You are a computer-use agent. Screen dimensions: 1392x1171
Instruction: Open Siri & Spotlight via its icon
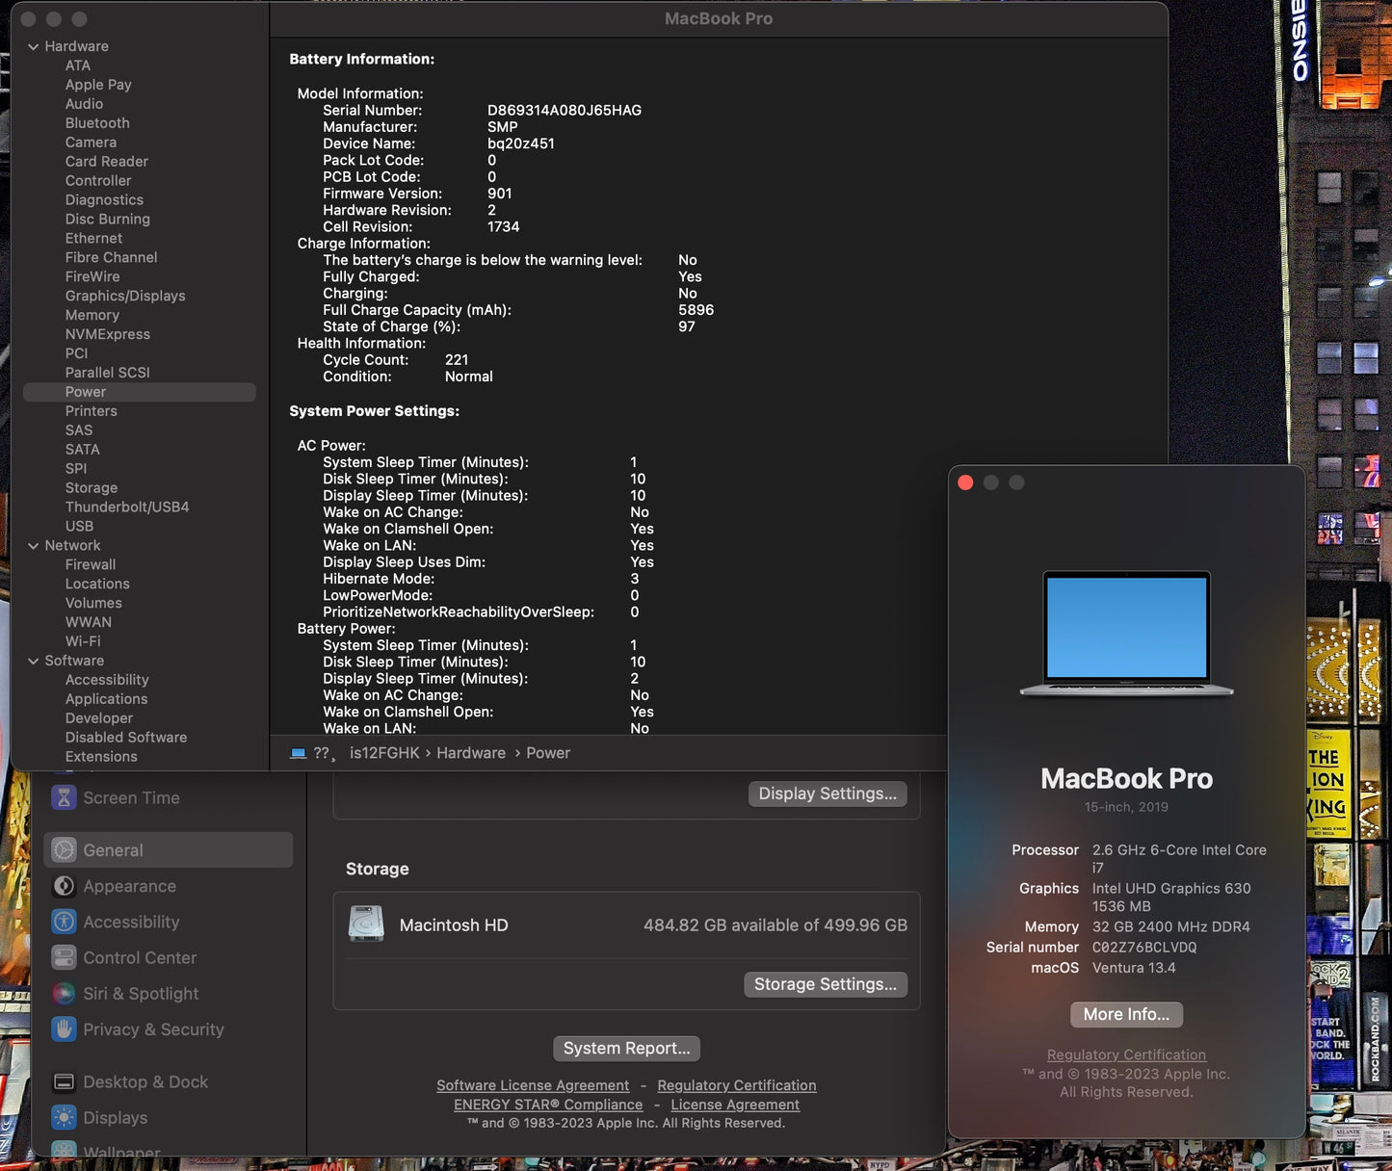64,994
